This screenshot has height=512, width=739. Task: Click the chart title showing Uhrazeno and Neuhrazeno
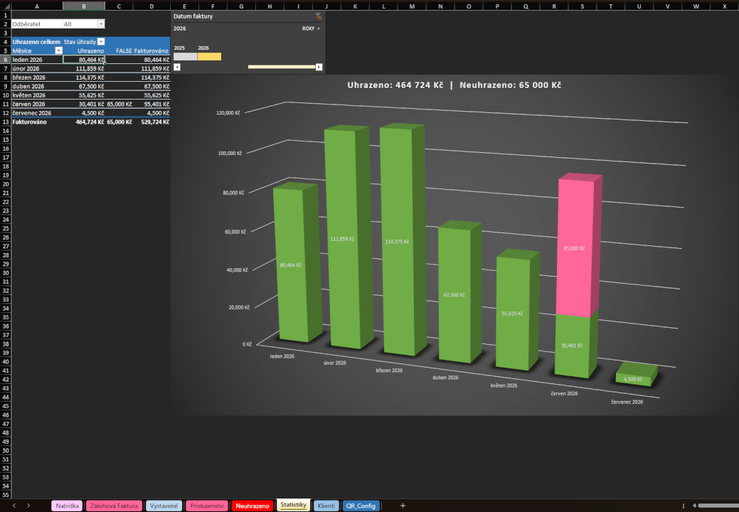click(454, 85)
